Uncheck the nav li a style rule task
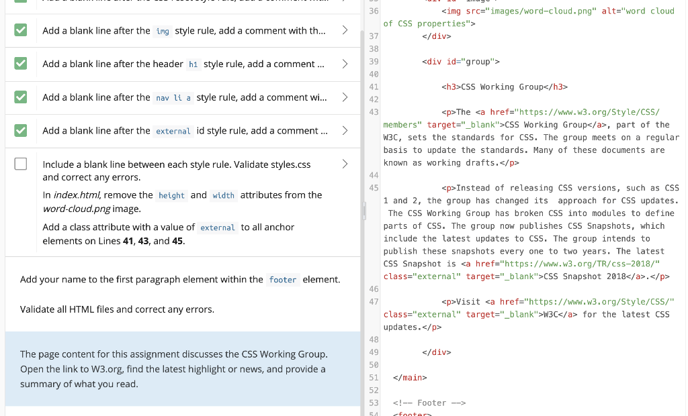 (19, 97)
